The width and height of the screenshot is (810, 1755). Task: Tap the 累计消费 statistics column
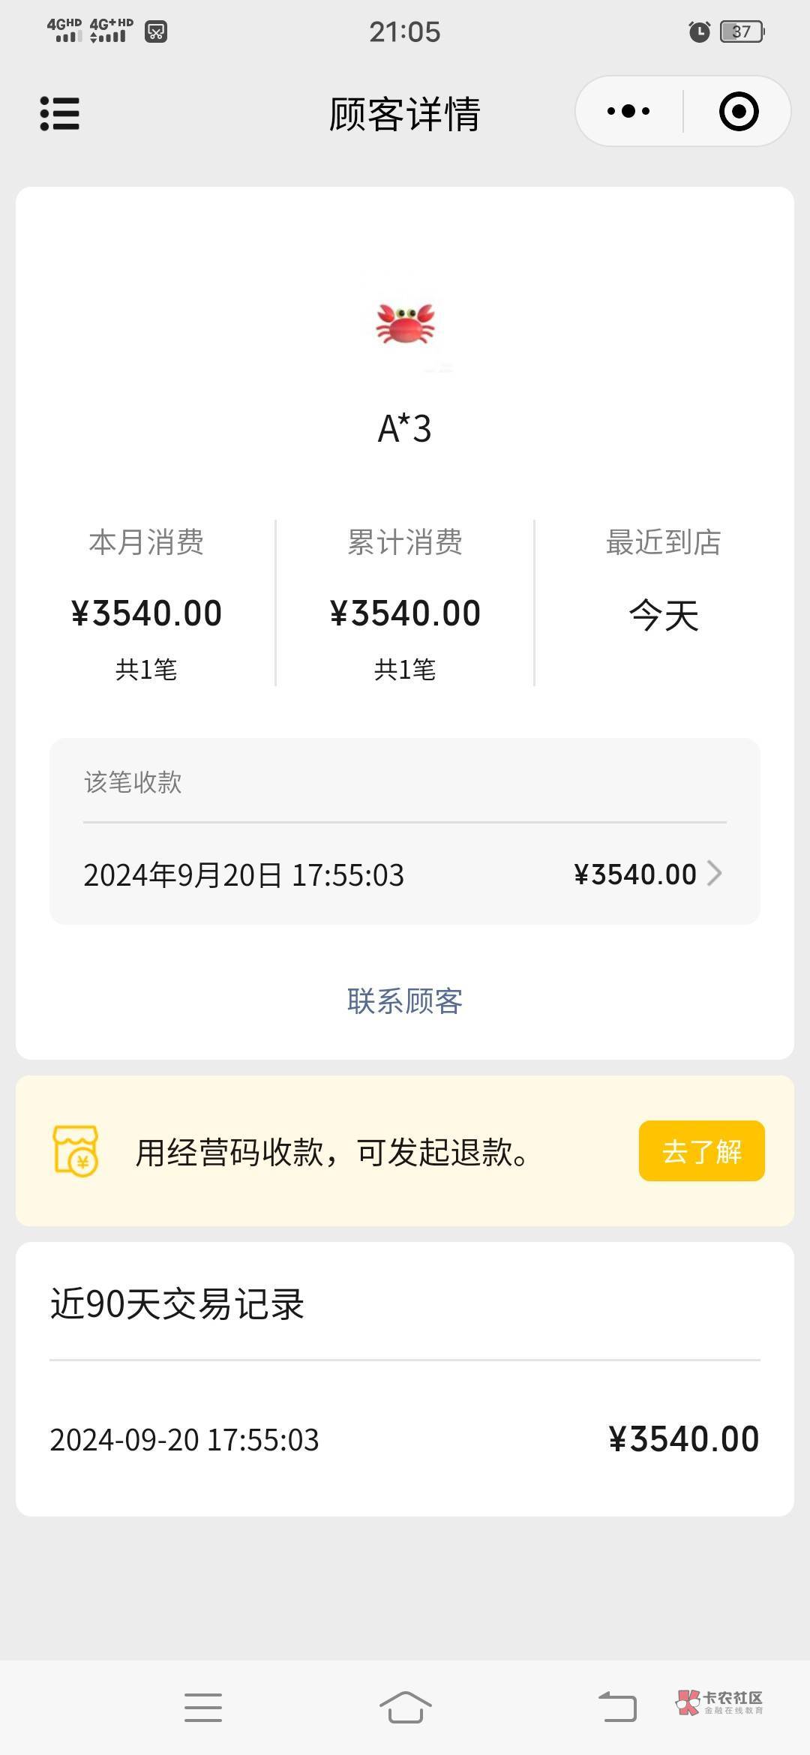click(x=405, y=603)
